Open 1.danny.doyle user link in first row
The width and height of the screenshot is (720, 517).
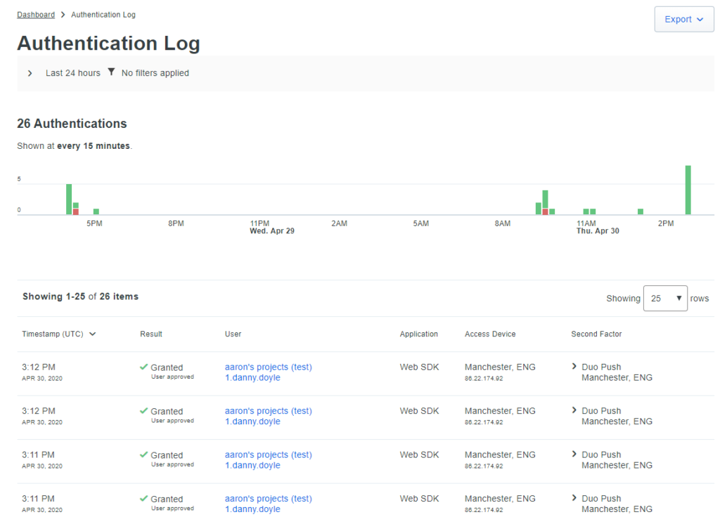point(252,377)
